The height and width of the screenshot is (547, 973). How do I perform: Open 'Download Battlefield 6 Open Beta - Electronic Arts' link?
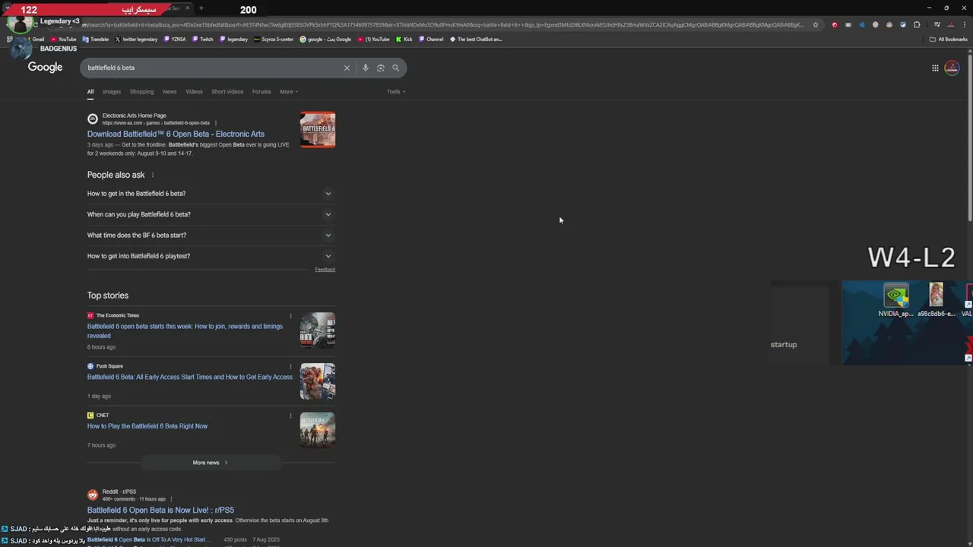click(x=176, y=134)
